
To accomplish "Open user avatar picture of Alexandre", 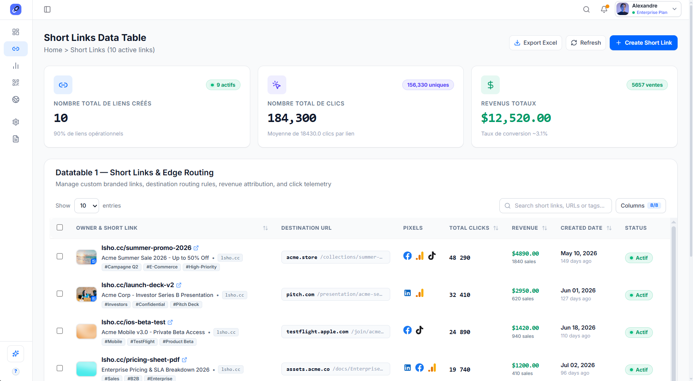I will pyautogui.click(x=623, y=9).
